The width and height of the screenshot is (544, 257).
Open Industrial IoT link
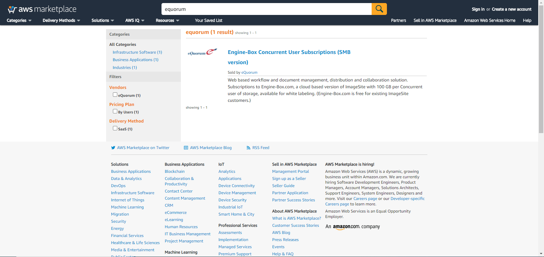231,207
